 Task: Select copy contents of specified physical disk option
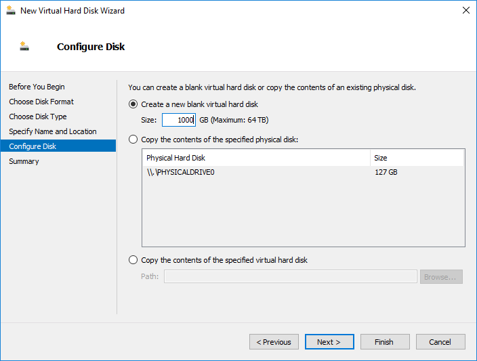(133, 140)
